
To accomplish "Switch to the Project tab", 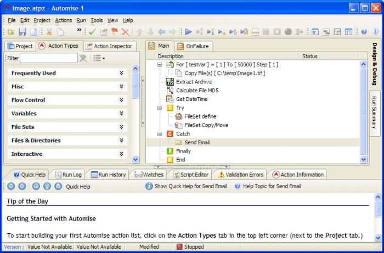I will click(20, 46).
